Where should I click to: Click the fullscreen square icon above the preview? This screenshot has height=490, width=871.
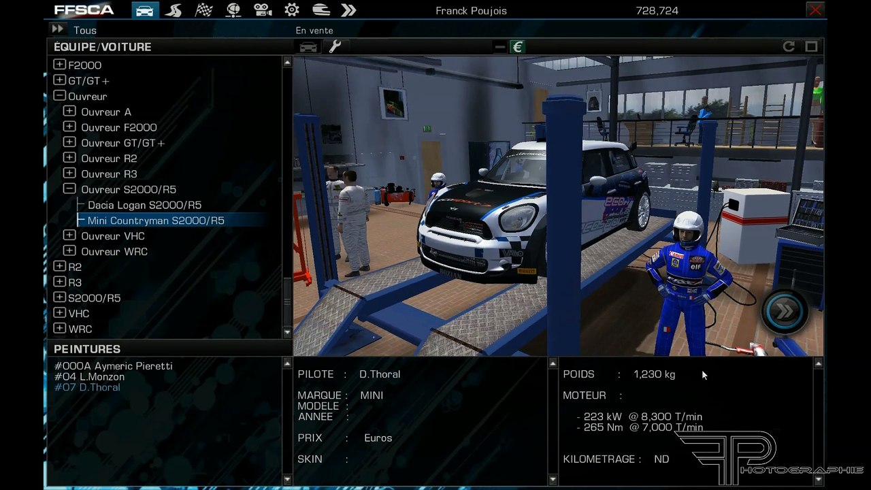(x=811, y=46)
